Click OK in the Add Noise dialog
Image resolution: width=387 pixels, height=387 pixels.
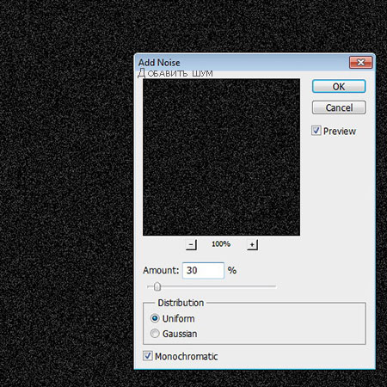pyautogui.click(x=339, y=86)
